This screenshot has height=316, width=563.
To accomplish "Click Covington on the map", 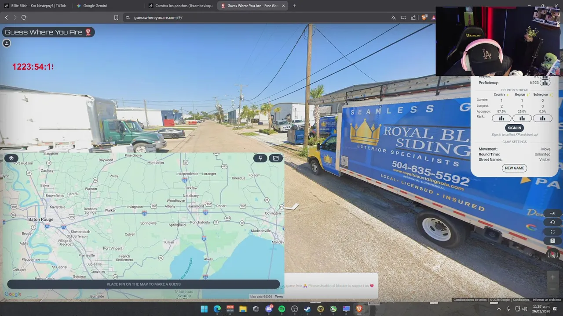I will click(273, 213).
